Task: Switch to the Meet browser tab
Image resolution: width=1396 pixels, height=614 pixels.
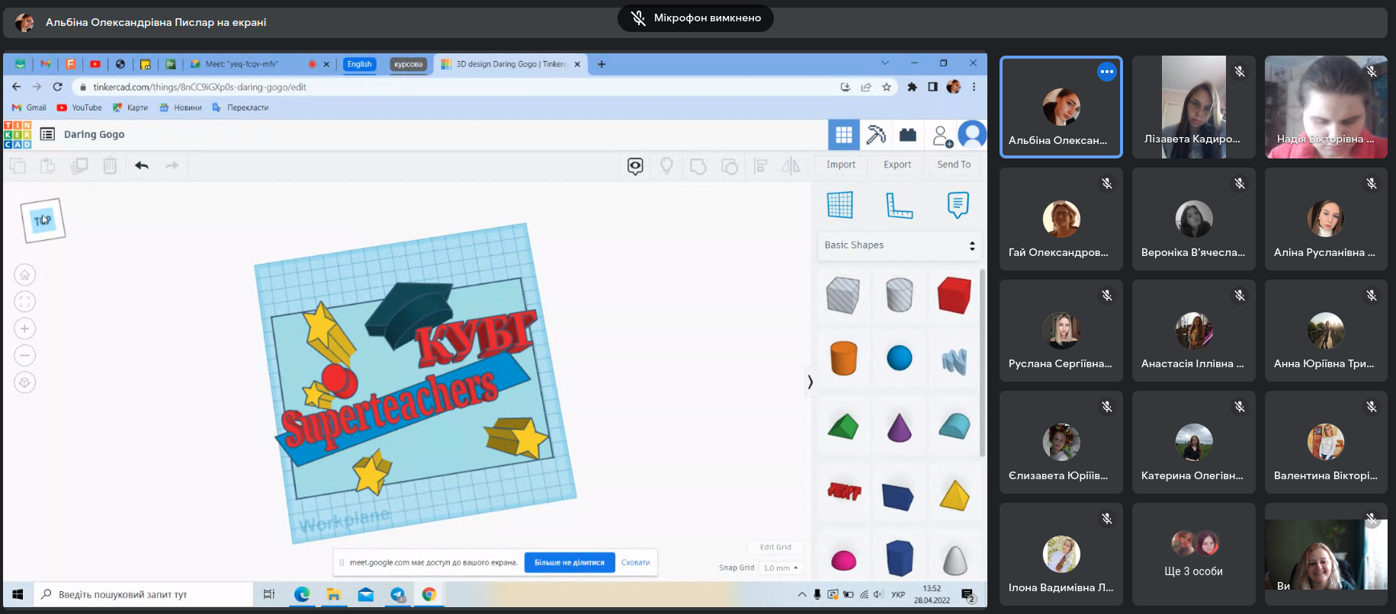Action: click(x=242, y=64)
